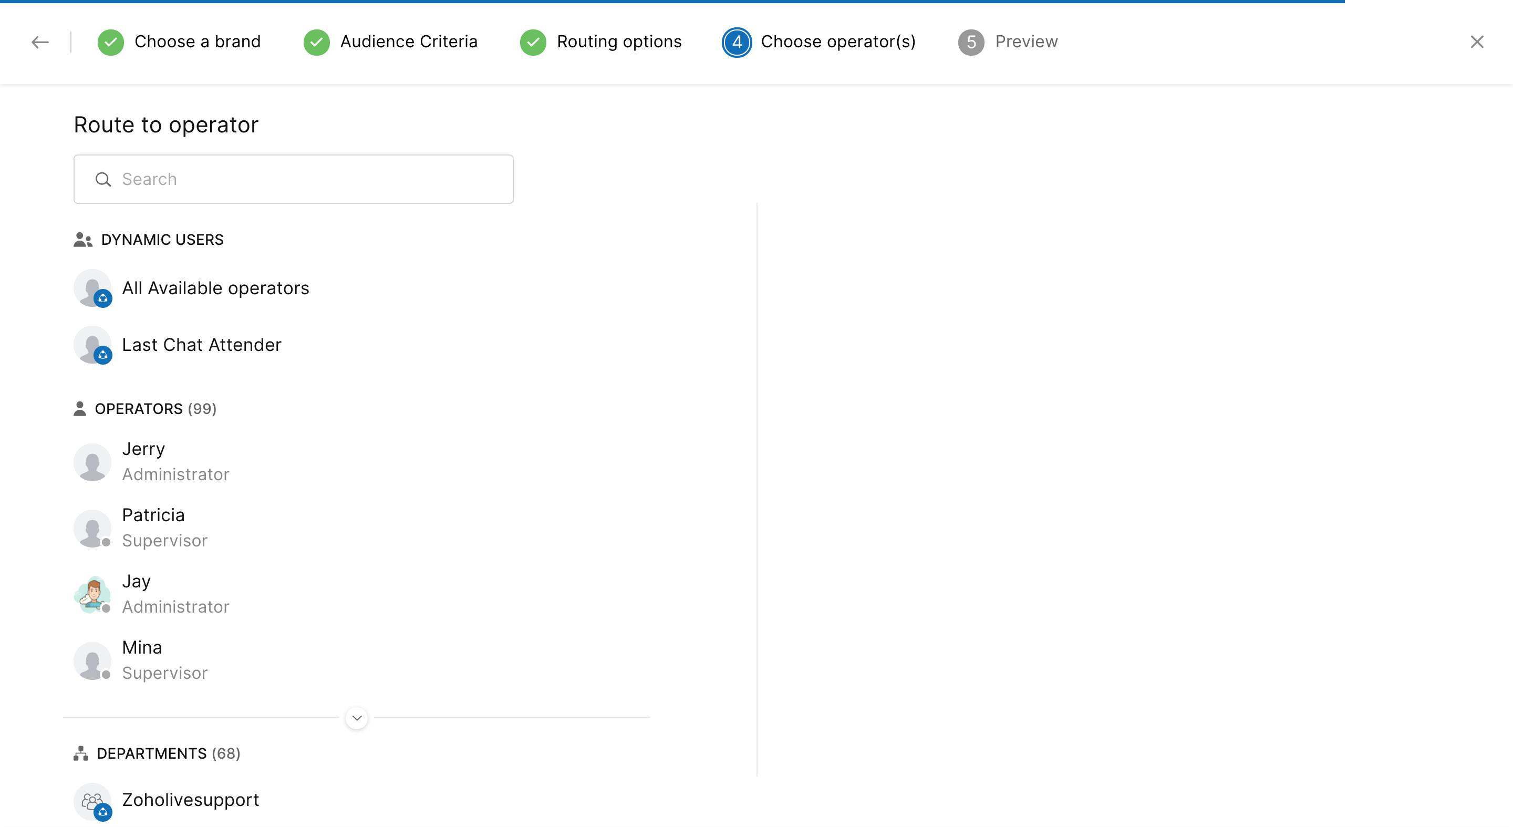Close the routing wizard with X
1513x827 pixels.
(1477, 42)
